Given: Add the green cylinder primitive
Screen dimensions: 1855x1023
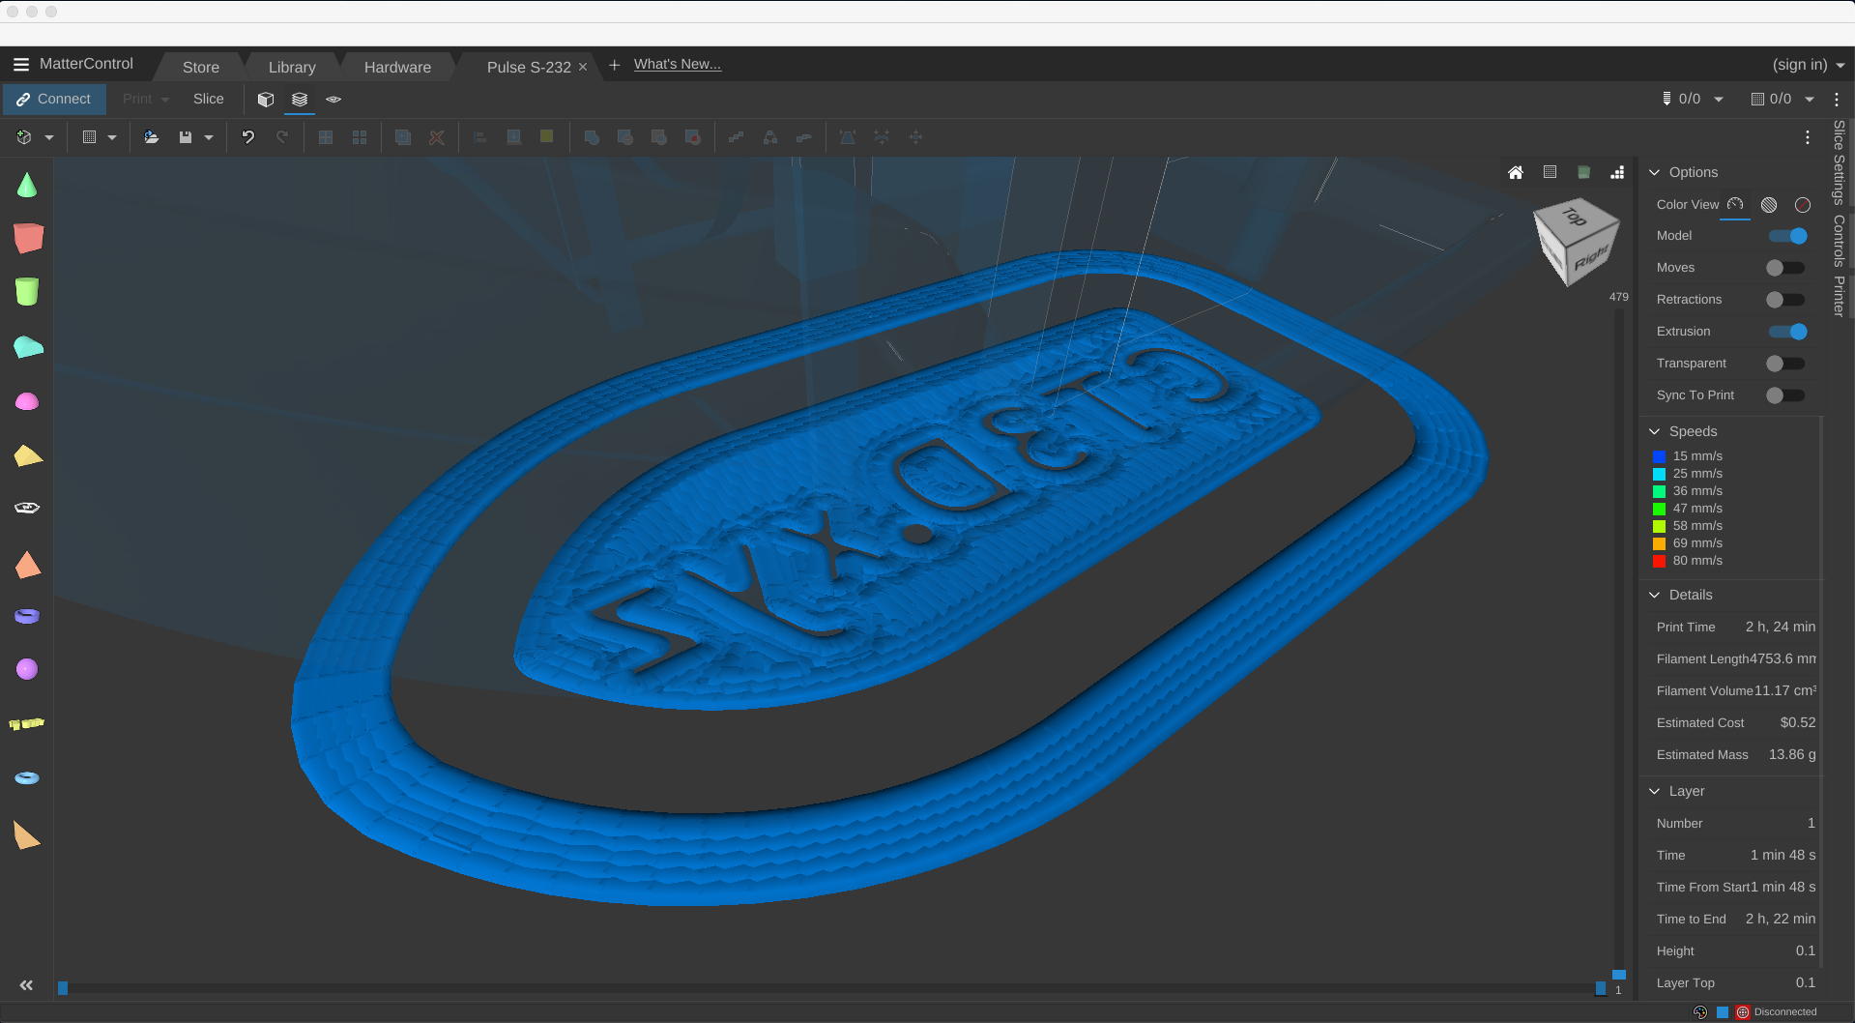Looking at the screenshot, I should (x=27, y=291).
